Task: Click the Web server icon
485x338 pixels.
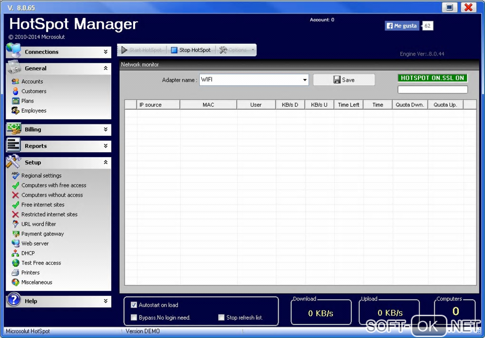Action: [x=16, y=244]
